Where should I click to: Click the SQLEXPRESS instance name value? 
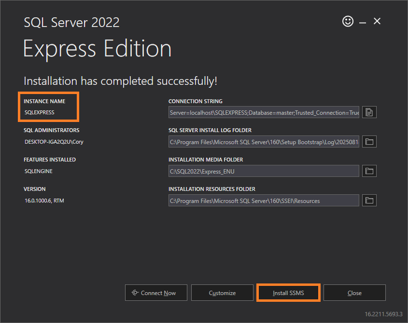point(40,112)
